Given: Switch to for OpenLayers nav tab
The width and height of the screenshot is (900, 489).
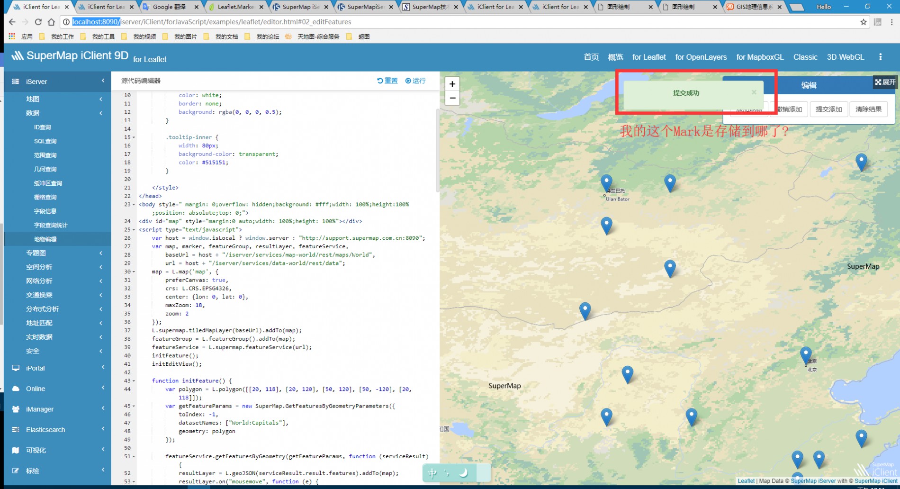Looking at the screenshot, I should coord(701,57).
